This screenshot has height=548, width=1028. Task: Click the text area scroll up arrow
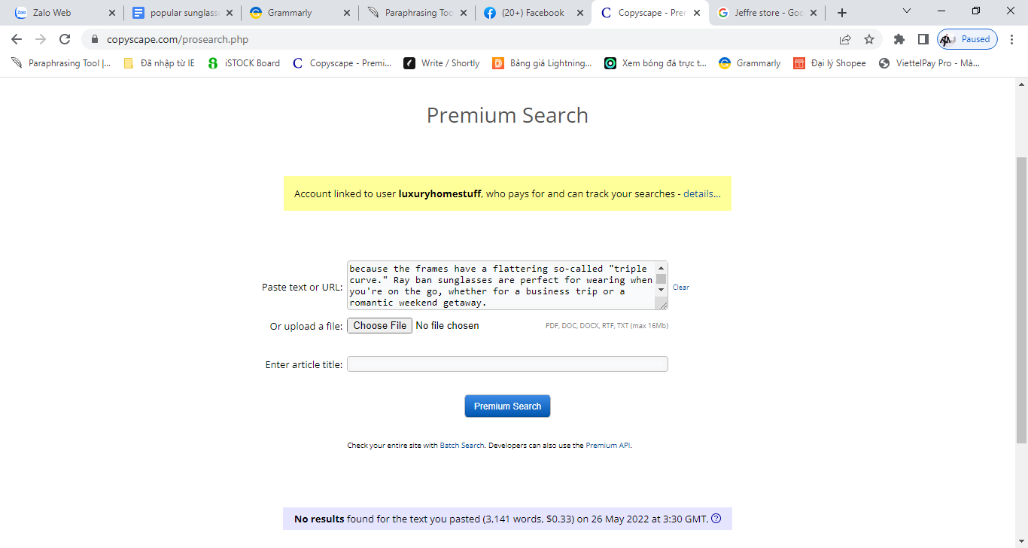[x=662, y=267]
